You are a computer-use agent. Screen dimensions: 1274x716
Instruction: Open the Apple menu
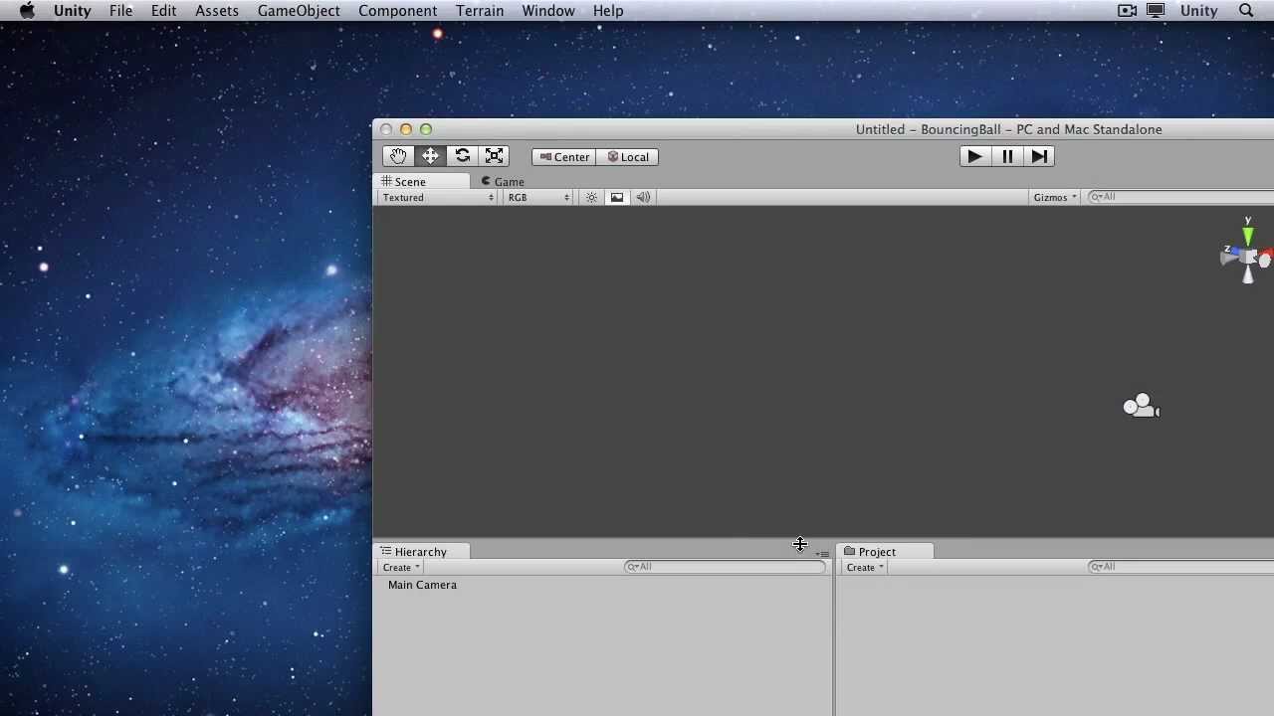point(27,11)
